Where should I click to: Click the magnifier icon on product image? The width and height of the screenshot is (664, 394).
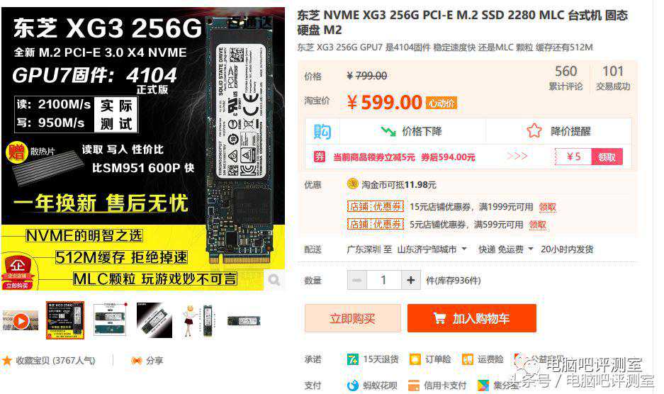[x=274, y=280]
